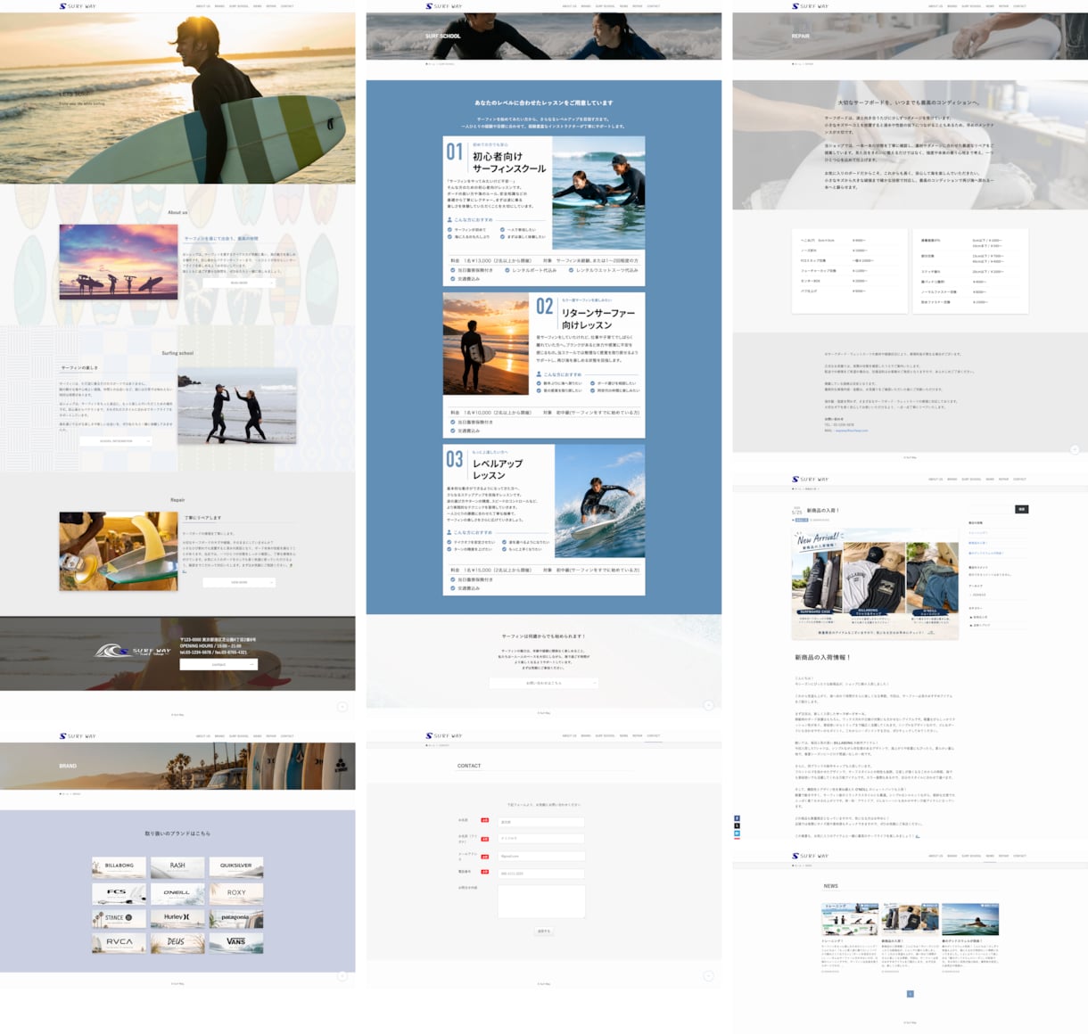1088x1034 pixels.
Task: Click the inquiry button at the Surf School page bottom
Action: click(544, 683)
